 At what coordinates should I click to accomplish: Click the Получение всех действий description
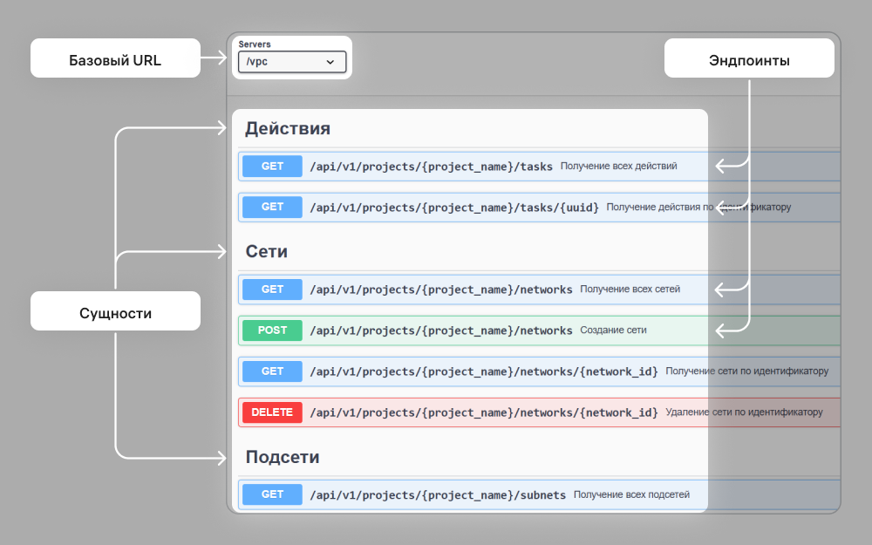click(x=618, y=166)
